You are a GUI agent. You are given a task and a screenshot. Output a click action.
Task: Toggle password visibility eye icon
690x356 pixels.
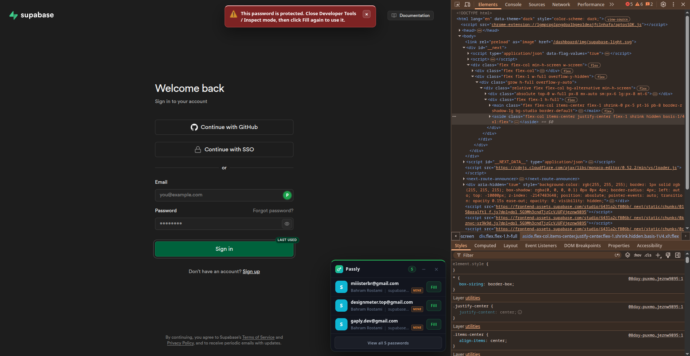point(287,224)
